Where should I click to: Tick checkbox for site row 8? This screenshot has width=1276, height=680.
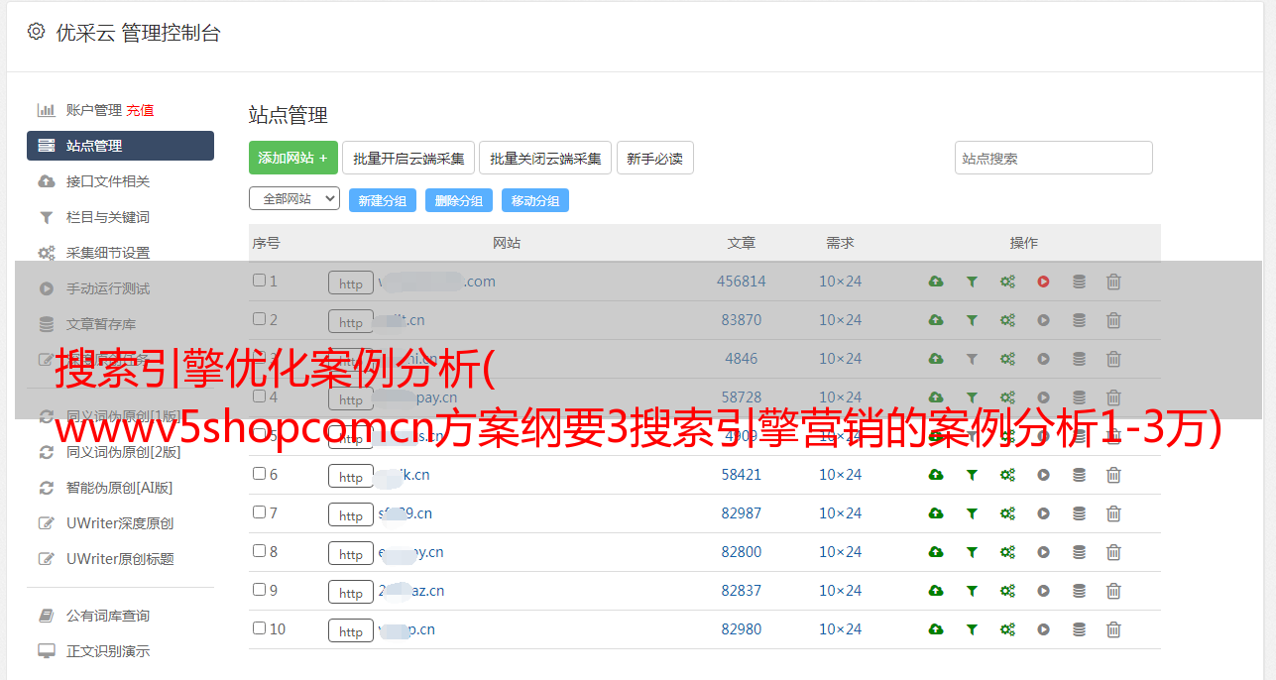(259, 551)
